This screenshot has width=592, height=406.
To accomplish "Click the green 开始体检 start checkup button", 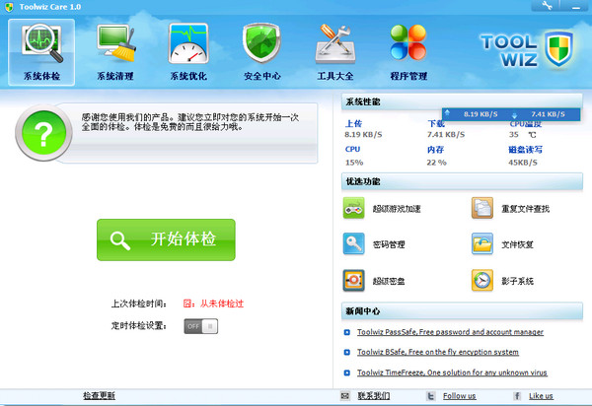I will [166, 239].
